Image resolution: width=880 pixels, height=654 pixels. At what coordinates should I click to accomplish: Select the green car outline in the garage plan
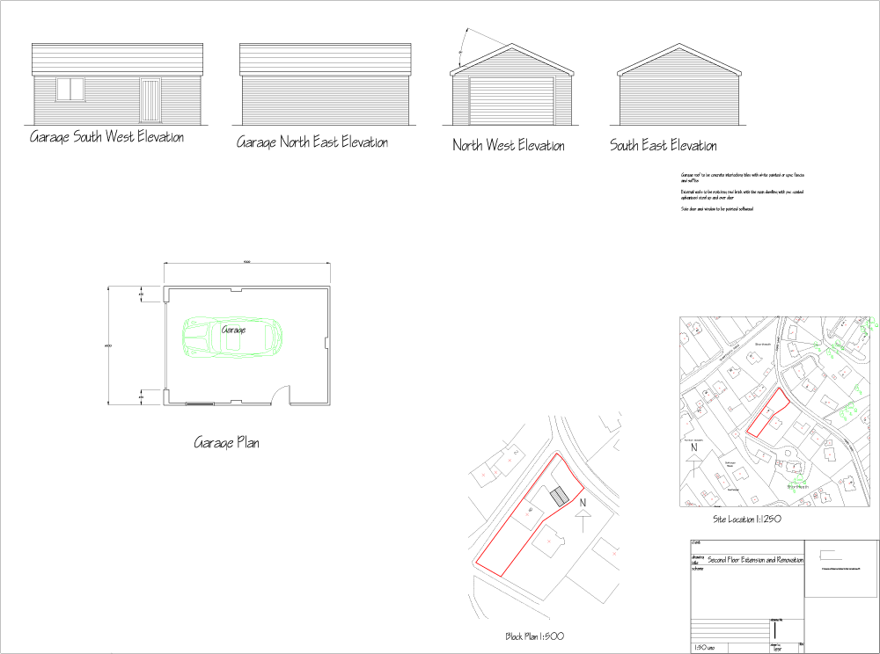(x=231, y=337)
